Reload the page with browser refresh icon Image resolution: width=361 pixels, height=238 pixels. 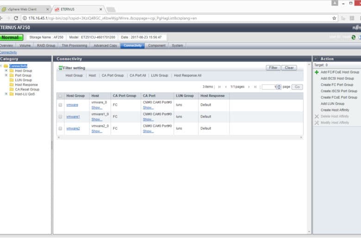(x=16, y=18)
